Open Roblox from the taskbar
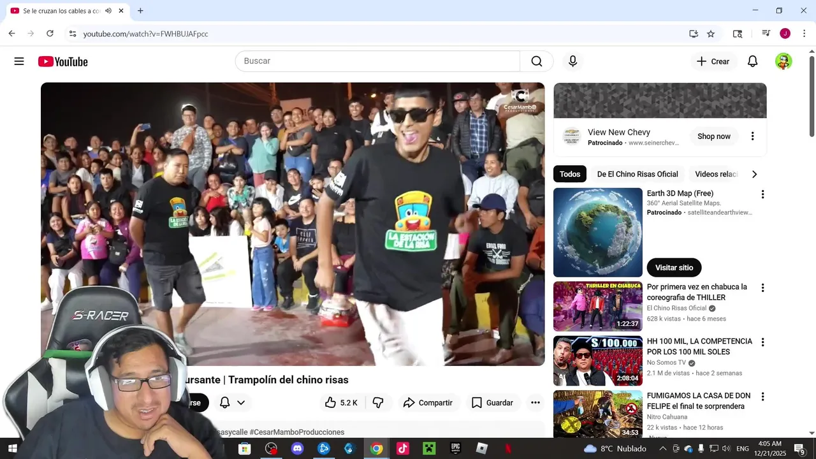Image resolution: width=816 pixels, height=459 pixels. [482, 449]
